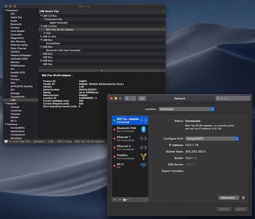Select Ethernet 2 service

(130, 147)
